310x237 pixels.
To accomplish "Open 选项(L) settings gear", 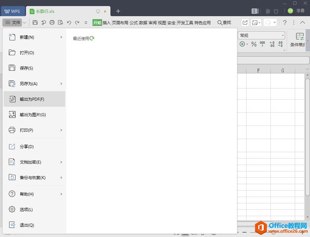I will tap(12, 209).
